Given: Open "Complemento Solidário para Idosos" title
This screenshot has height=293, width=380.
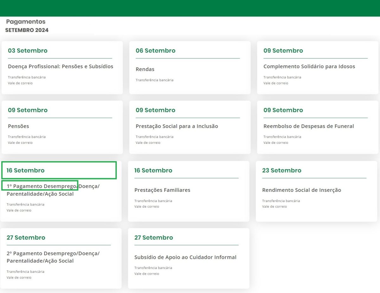Looking at the screenshot, I should coord(309,67).
